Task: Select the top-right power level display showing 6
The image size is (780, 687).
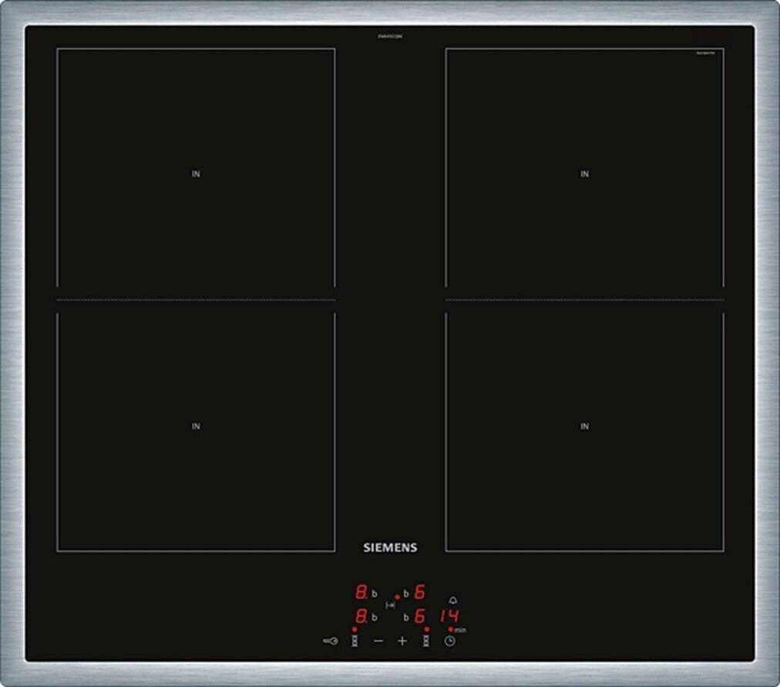Action: click(420, 593)
